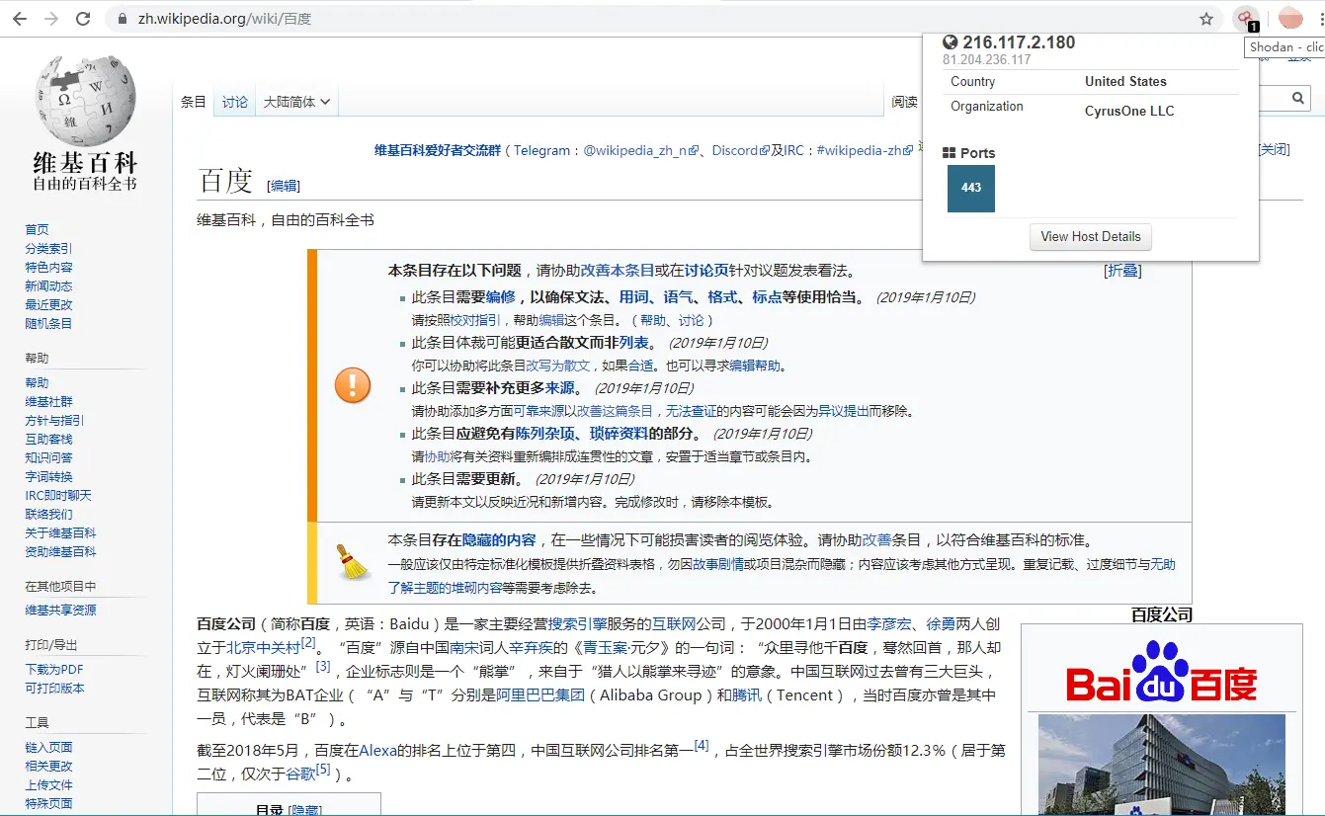Select the 阅读 tab
This screenshot has width=1325, height=816.
(x=904, y=102)
